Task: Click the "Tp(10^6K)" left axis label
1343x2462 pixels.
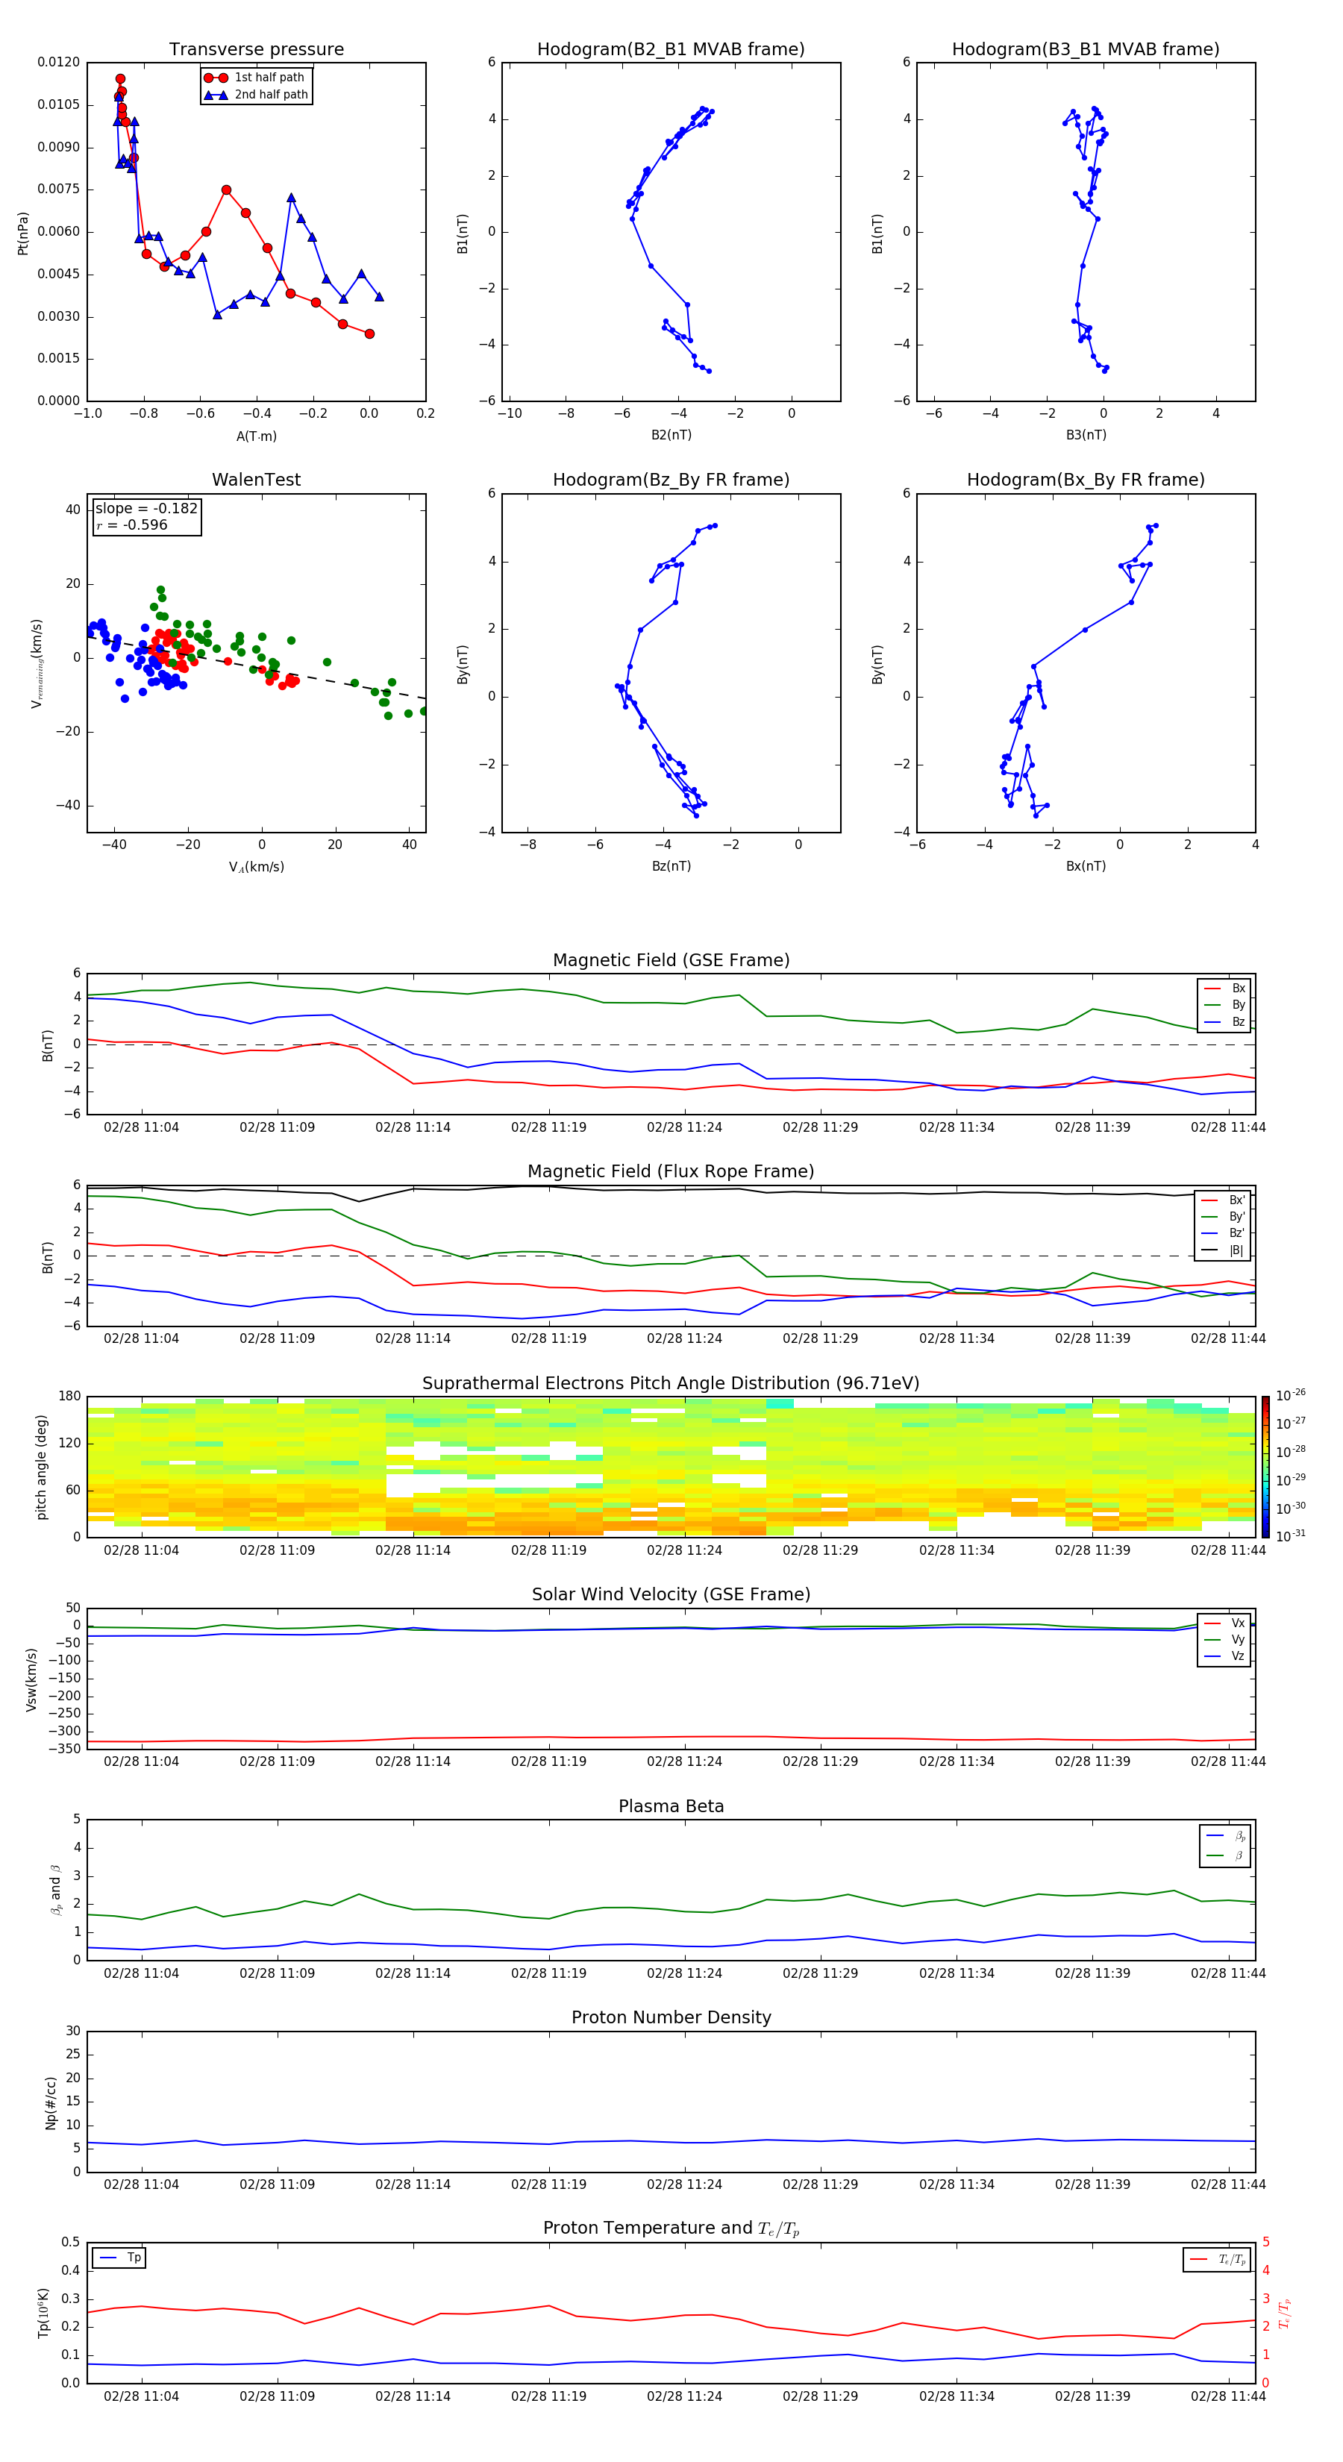Action: pyautogui.click(x=43, y=2313)
